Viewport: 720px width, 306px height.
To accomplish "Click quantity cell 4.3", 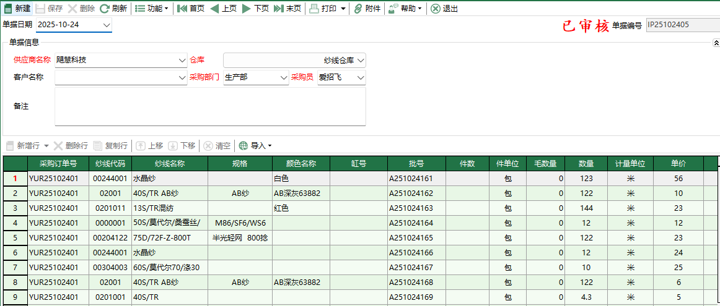I will 586,297.
